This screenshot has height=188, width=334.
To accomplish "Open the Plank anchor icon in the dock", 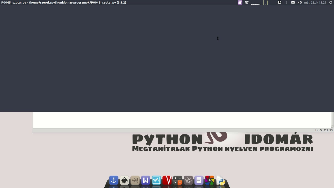I will coord(114,180).
